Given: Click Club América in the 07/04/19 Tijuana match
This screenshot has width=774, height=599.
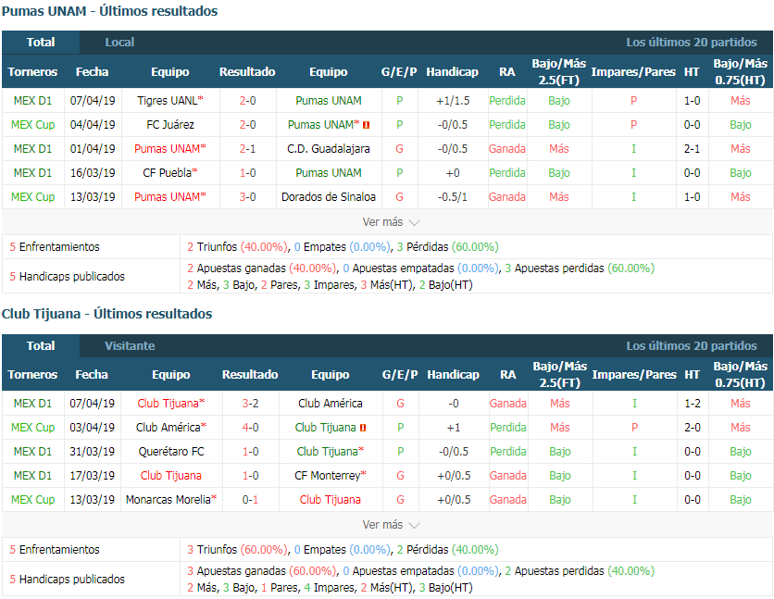Looking at the screenshot, I should (x=331, y=404).
